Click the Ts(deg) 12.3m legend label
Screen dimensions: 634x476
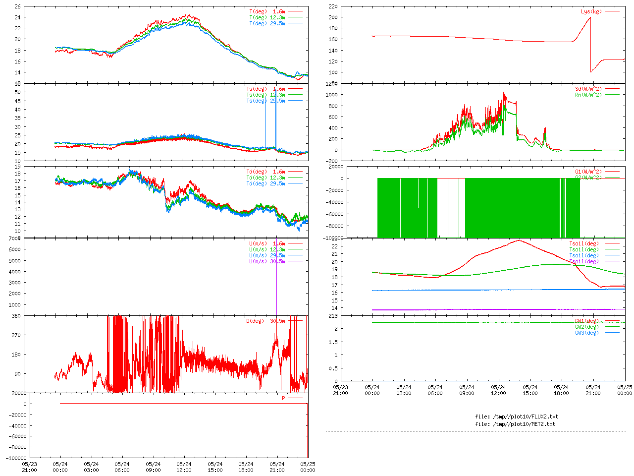(266, 95)
